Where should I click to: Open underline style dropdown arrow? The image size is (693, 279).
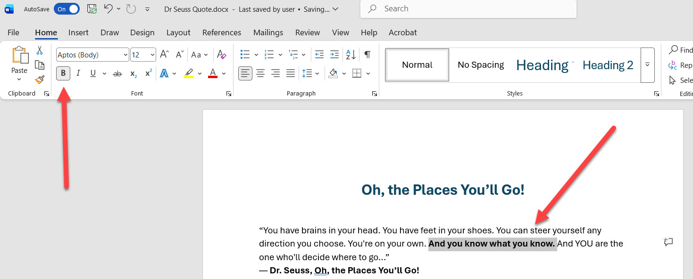104,74
